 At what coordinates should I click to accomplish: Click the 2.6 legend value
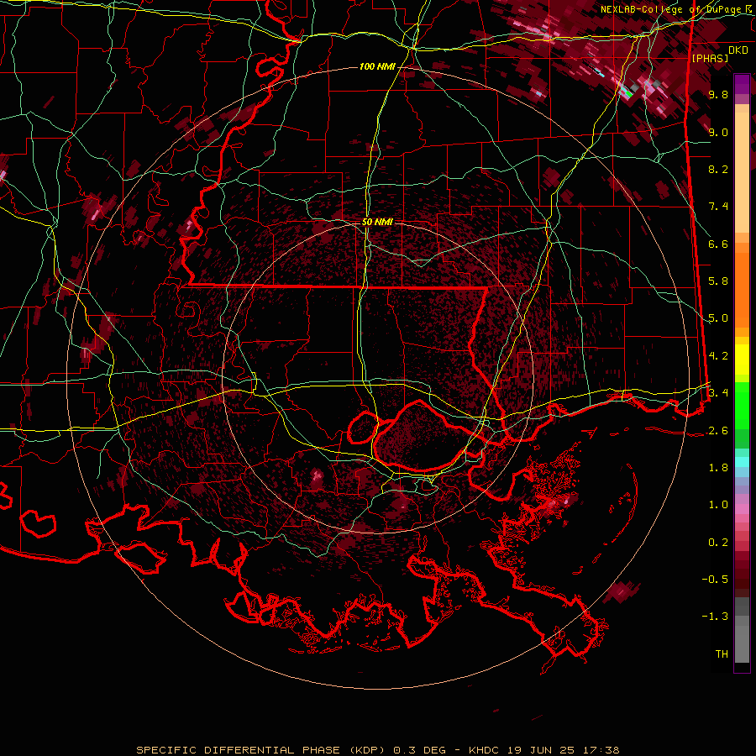[718, 430]
